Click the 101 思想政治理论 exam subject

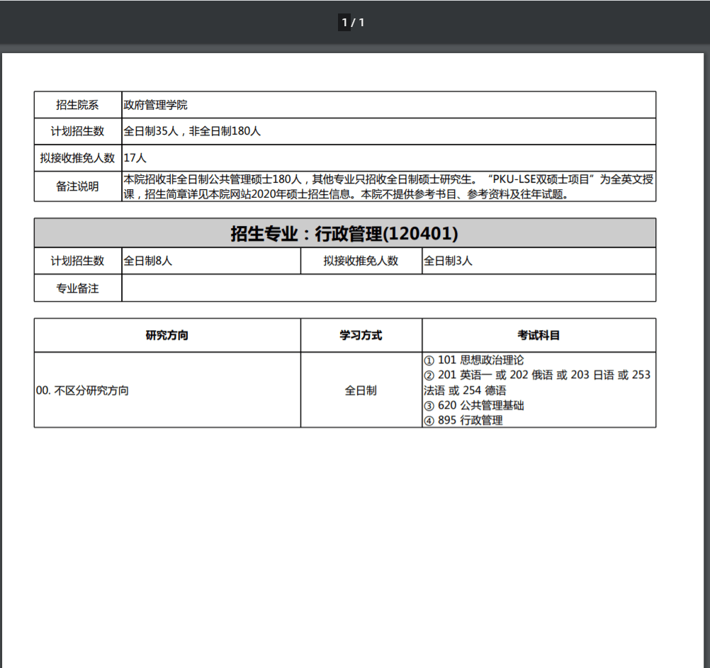(480, 360)
